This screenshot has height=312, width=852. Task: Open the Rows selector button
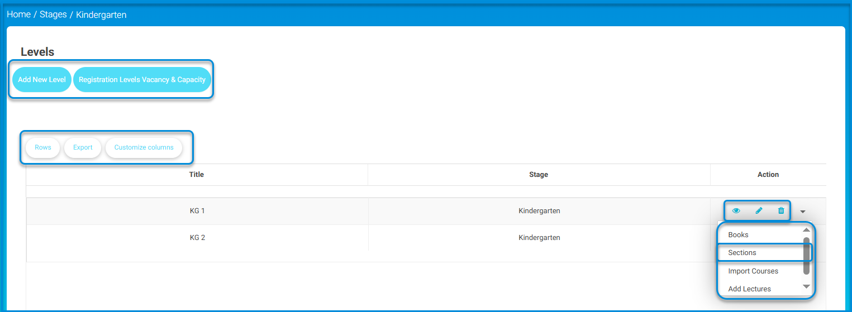tap(43, 147)
